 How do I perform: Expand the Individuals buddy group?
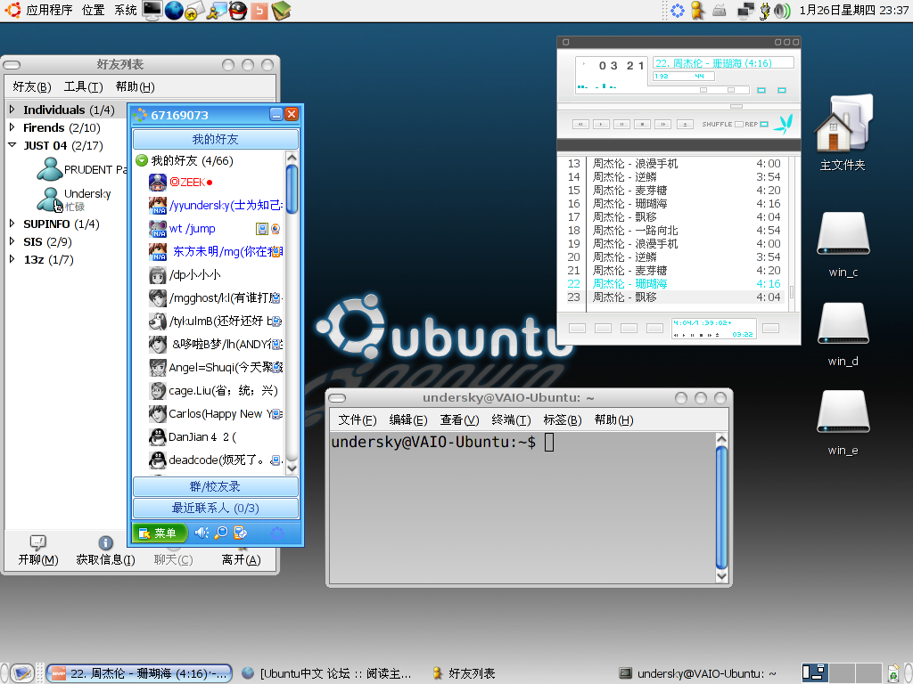tap(12, 110)
